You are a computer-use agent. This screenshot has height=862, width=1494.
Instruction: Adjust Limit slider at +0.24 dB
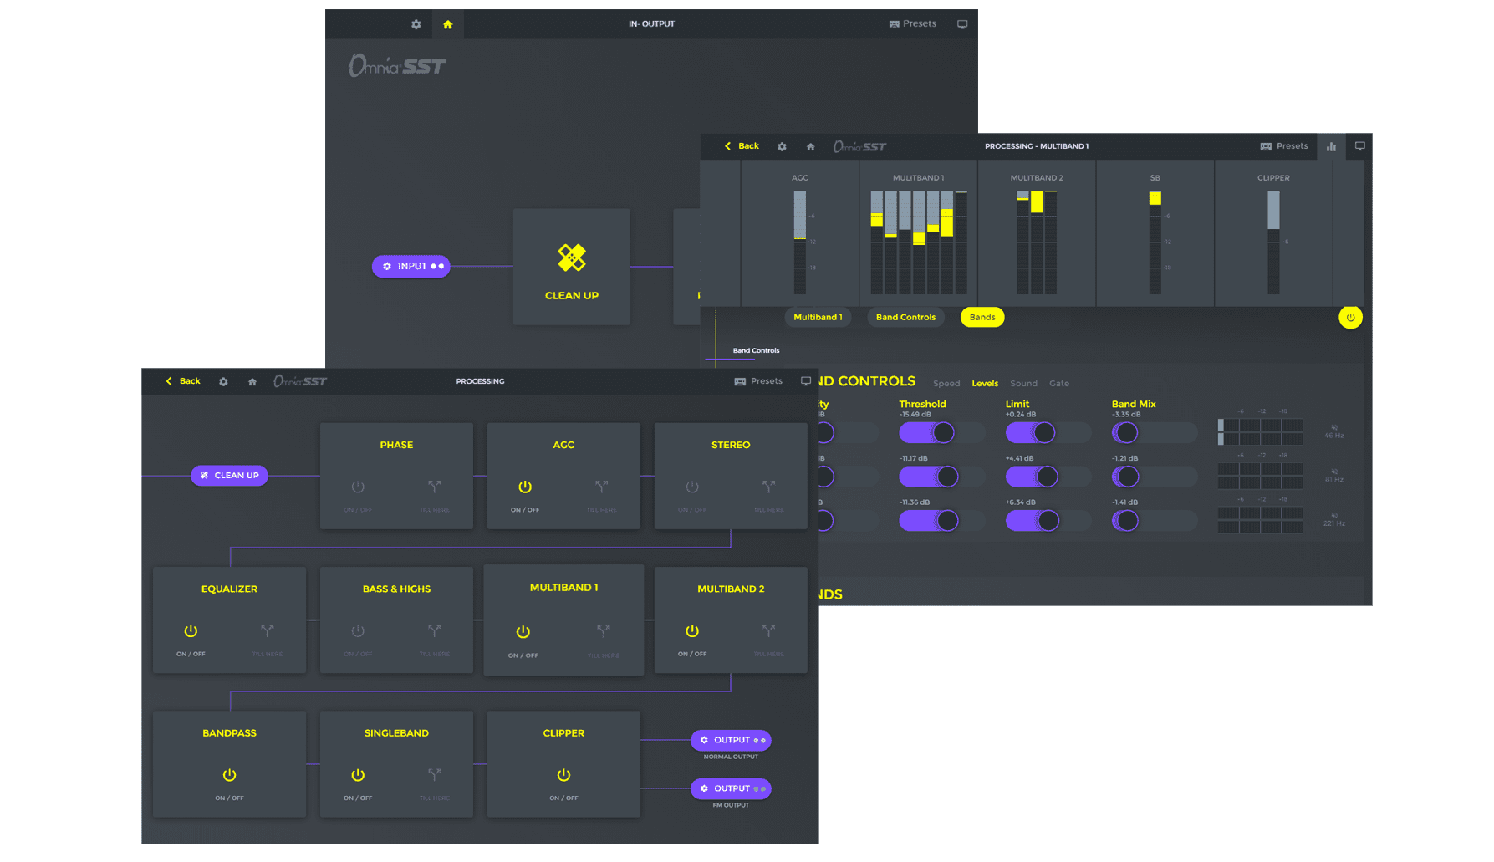point(1048,432)
